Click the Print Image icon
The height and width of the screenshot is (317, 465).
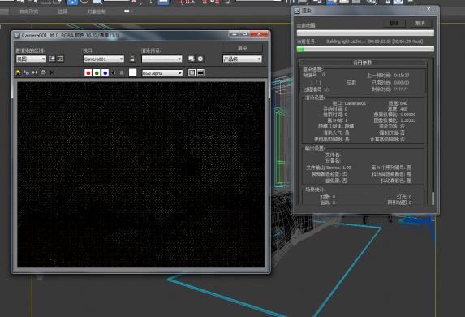tap(43, 72)
